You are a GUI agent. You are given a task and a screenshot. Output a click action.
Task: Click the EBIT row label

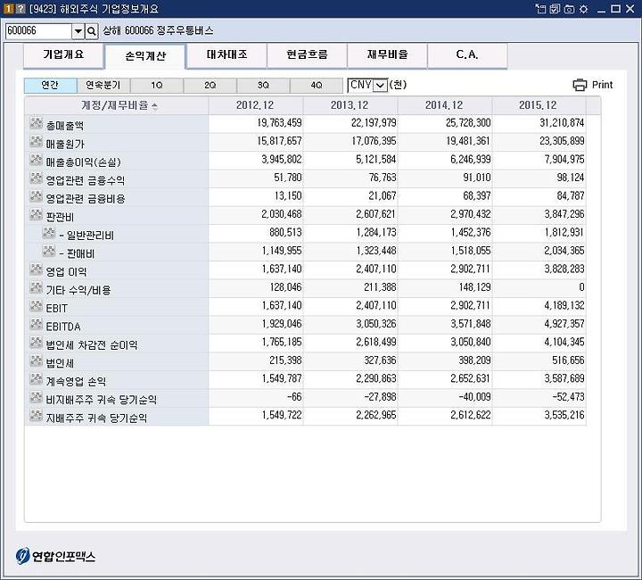pyautogui.click(x=56, y=309)
